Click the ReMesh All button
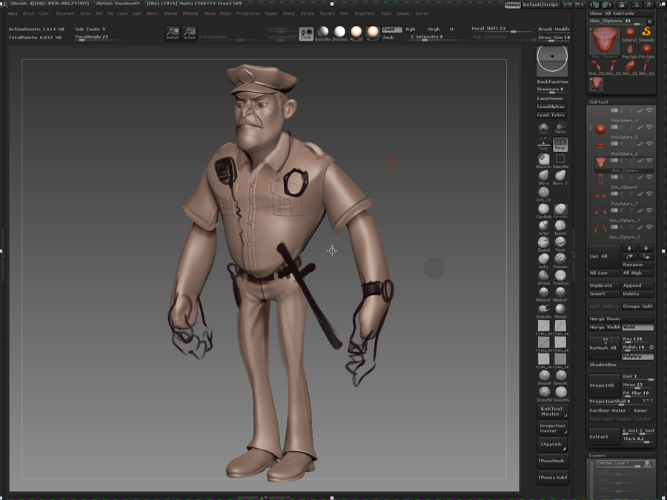The image size is (667, 500). tap(605, 348)
